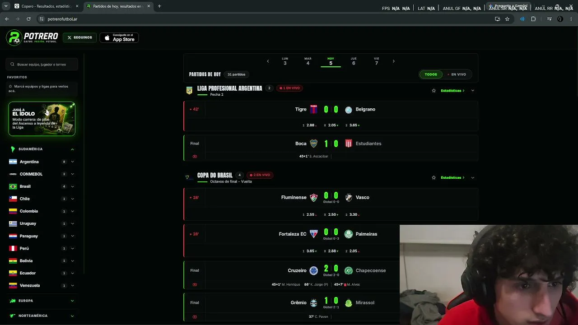Click the Estudiantes team crest
This screenshot has height=325, width=578.
point(349,144)
